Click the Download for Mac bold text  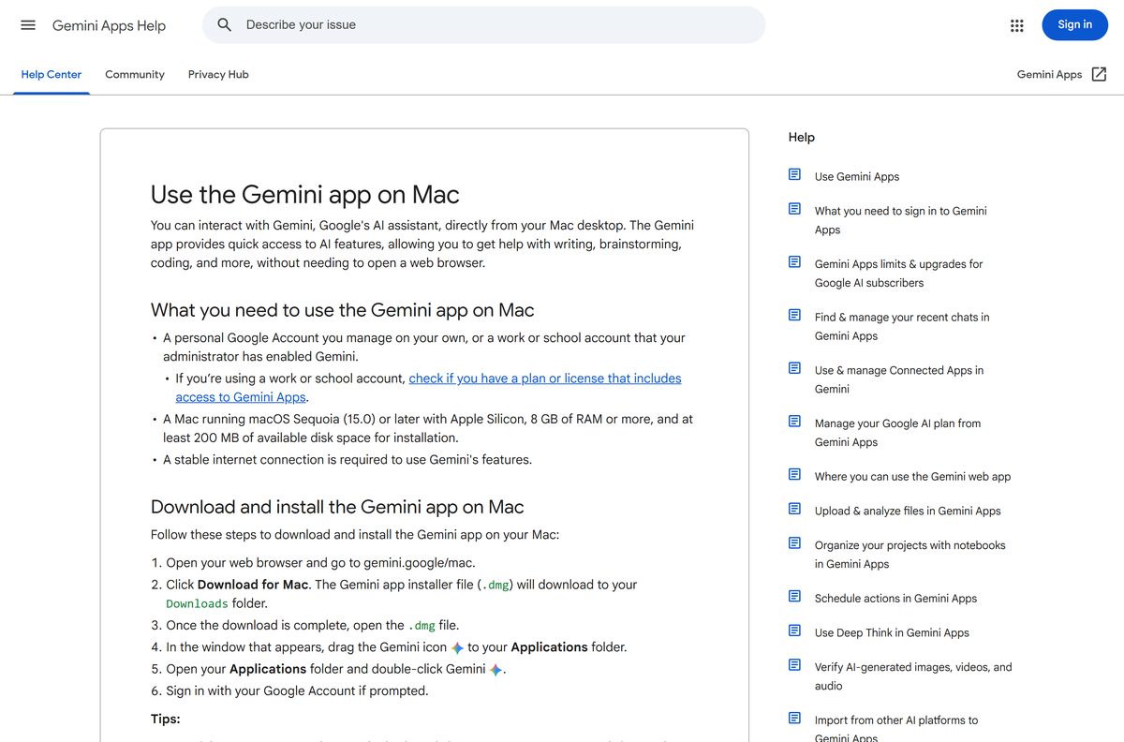253,585
